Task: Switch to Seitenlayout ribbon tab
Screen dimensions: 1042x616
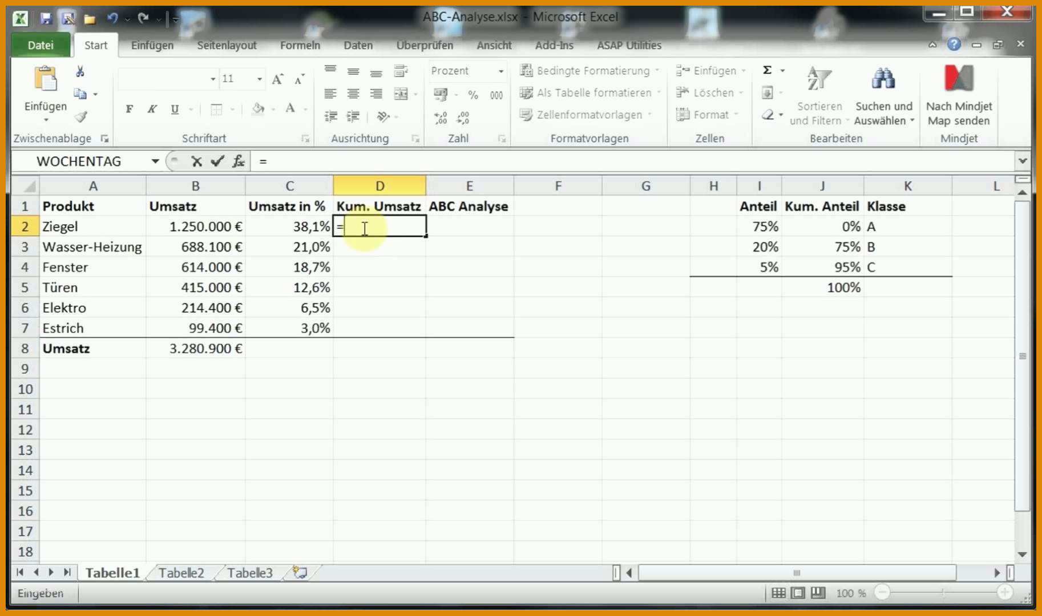Action: pyautogui.click(x=227, y=45)
